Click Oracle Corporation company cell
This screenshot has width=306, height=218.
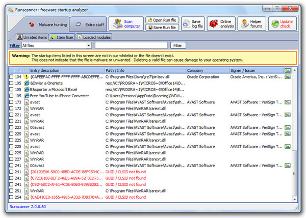pos(203,77)
